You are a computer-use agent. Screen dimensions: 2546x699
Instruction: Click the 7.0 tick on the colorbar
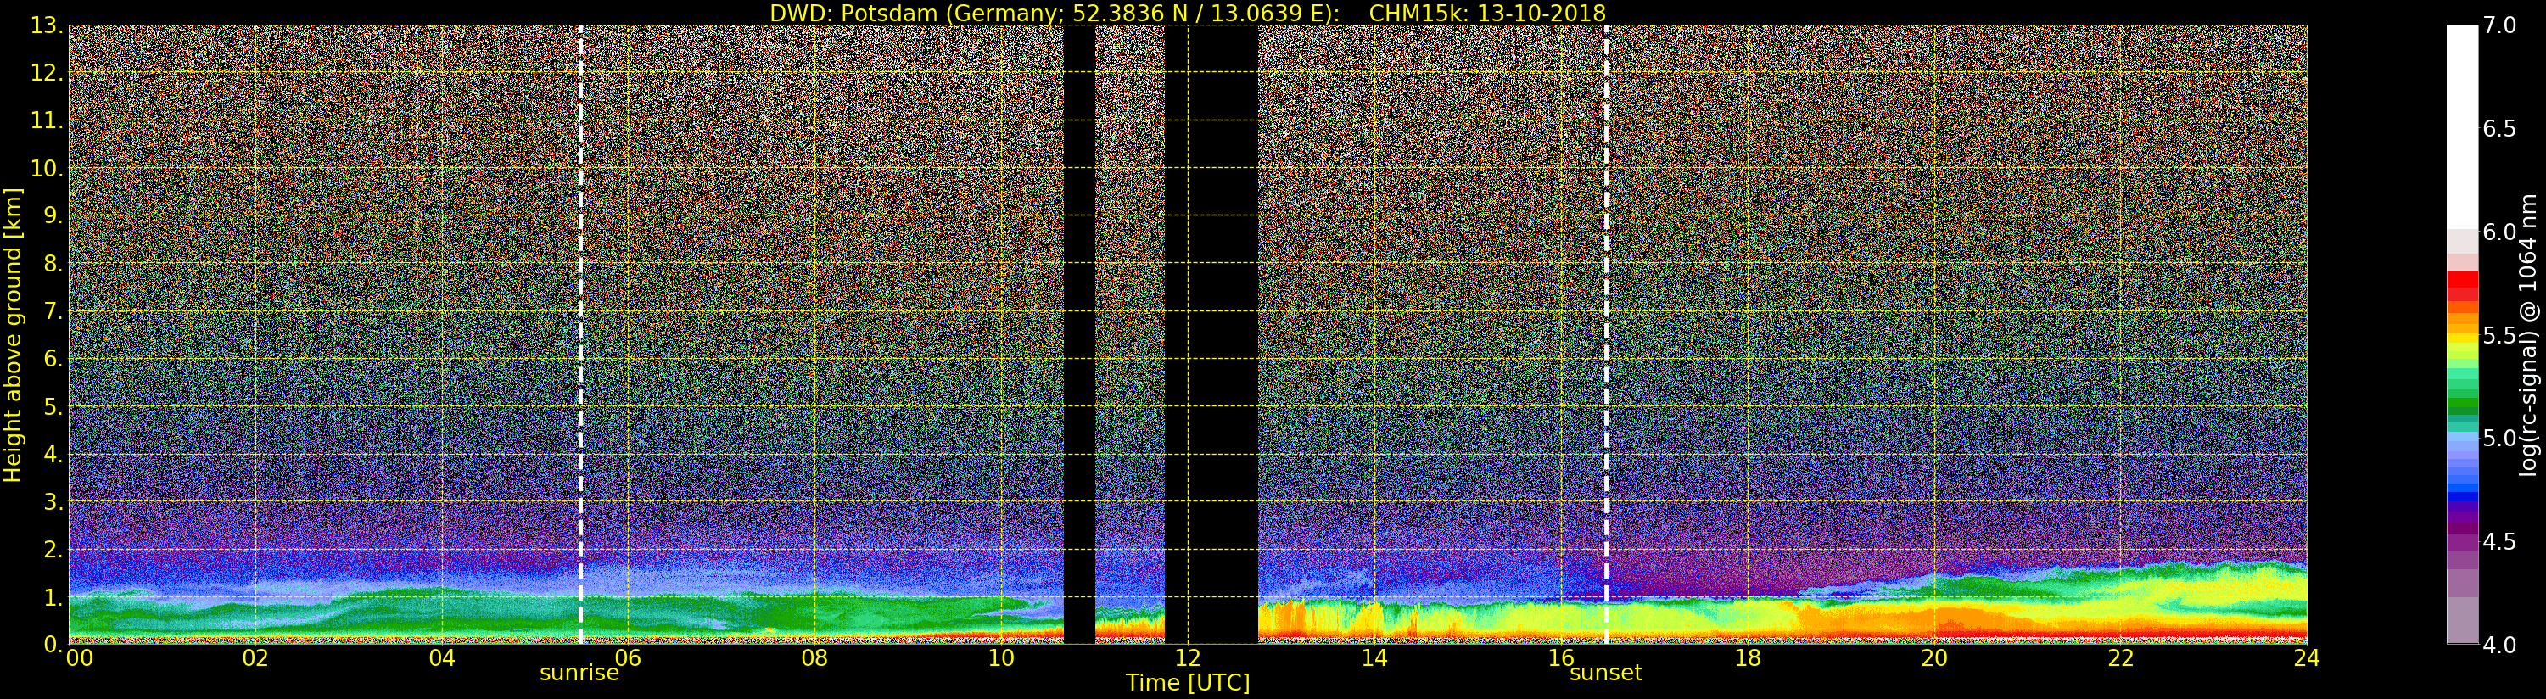pos(2499,25)
